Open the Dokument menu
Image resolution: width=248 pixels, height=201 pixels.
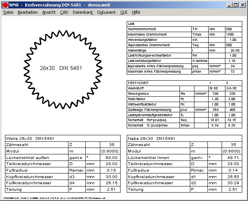click(106, 12)
